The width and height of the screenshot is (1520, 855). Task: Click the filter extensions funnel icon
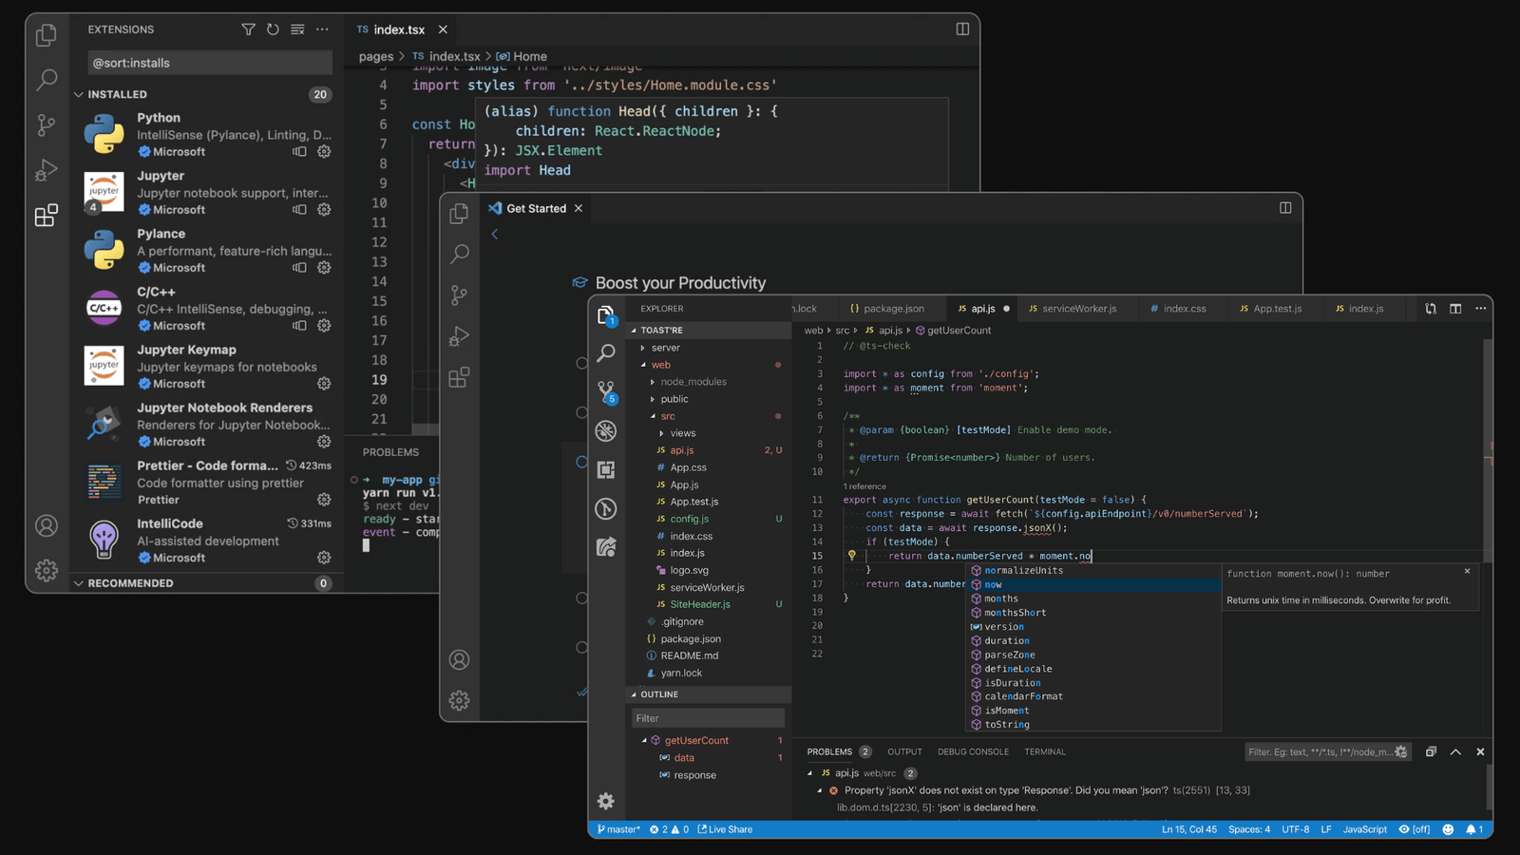click(x=248, y=29)
